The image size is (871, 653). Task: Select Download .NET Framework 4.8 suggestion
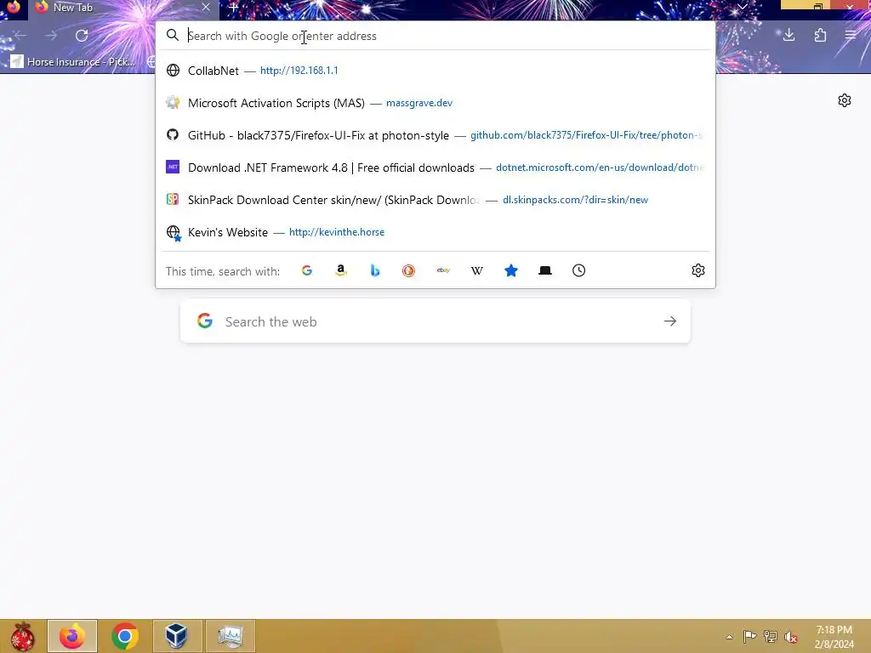point(435,168)
